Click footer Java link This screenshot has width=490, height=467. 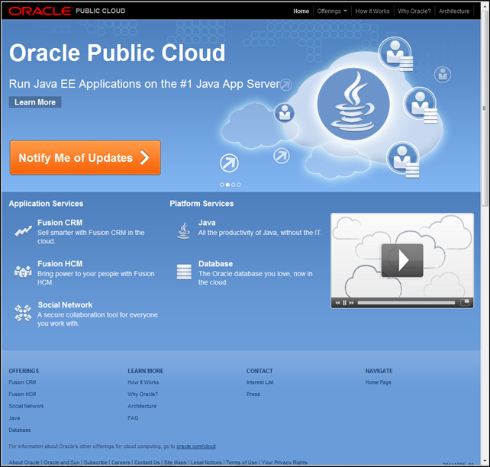click(15, 418)
